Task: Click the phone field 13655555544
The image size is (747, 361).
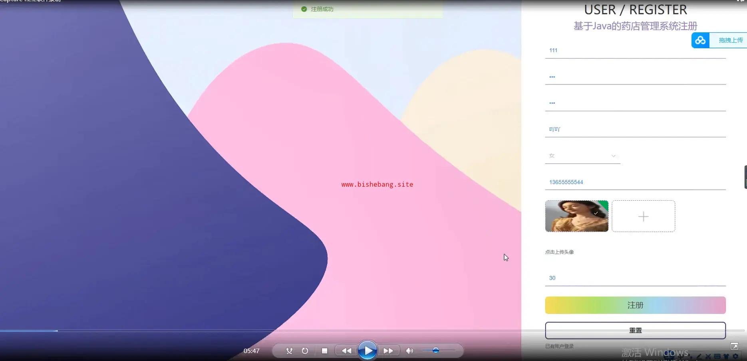Action: [x=635, y=182]
